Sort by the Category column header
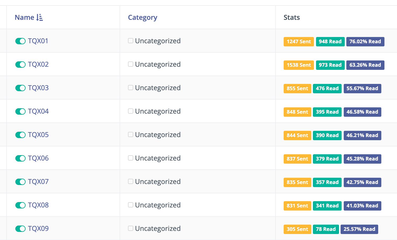Image resolution: width=397 pixels, height=240 pixels. tap(143, 17)
